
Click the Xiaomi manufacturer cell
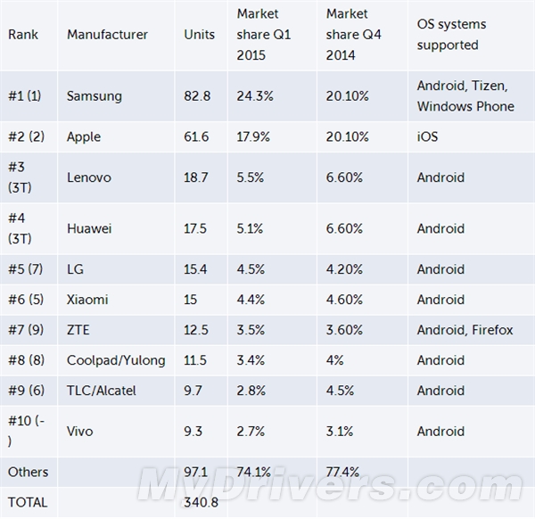click(x=89, y=300)
